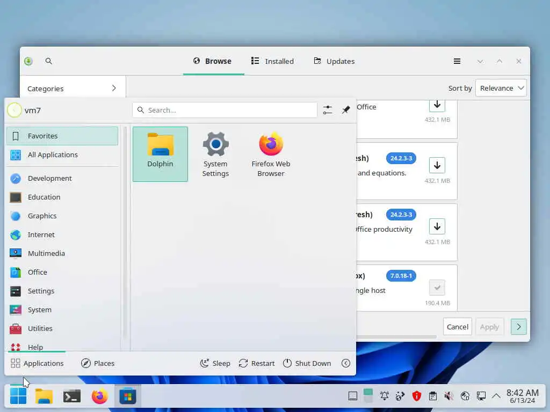Click software manager taskbar icon
The width and height of the screenshot is (550, 412).
128,396
